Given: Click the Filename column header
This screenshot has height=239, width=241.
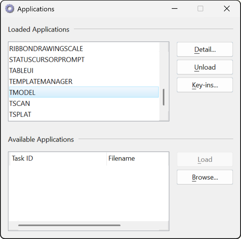Looking at the screenshot, I should click(x=137, y=158).
